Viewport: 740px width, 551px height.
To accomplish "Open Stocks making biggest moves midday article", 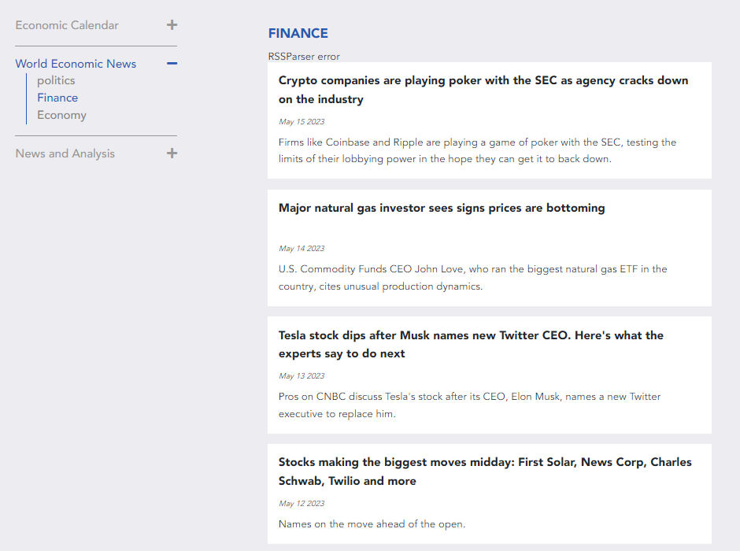I will [x=485, y=471].
